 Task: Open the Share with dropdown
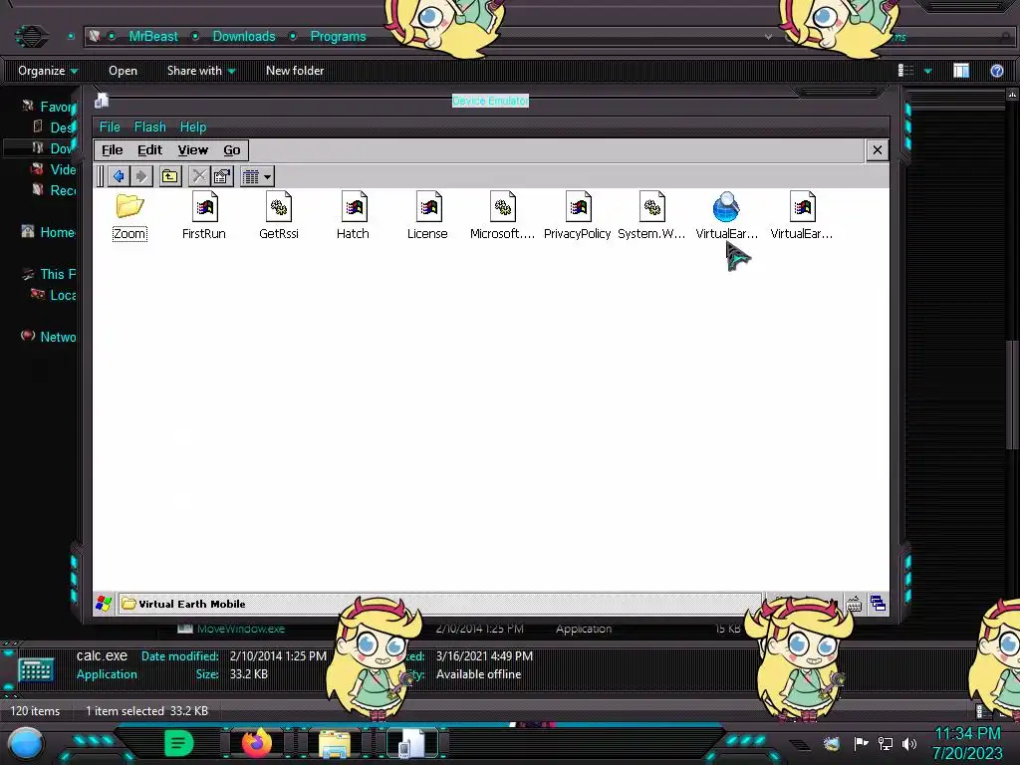click(x=201, y=71)
